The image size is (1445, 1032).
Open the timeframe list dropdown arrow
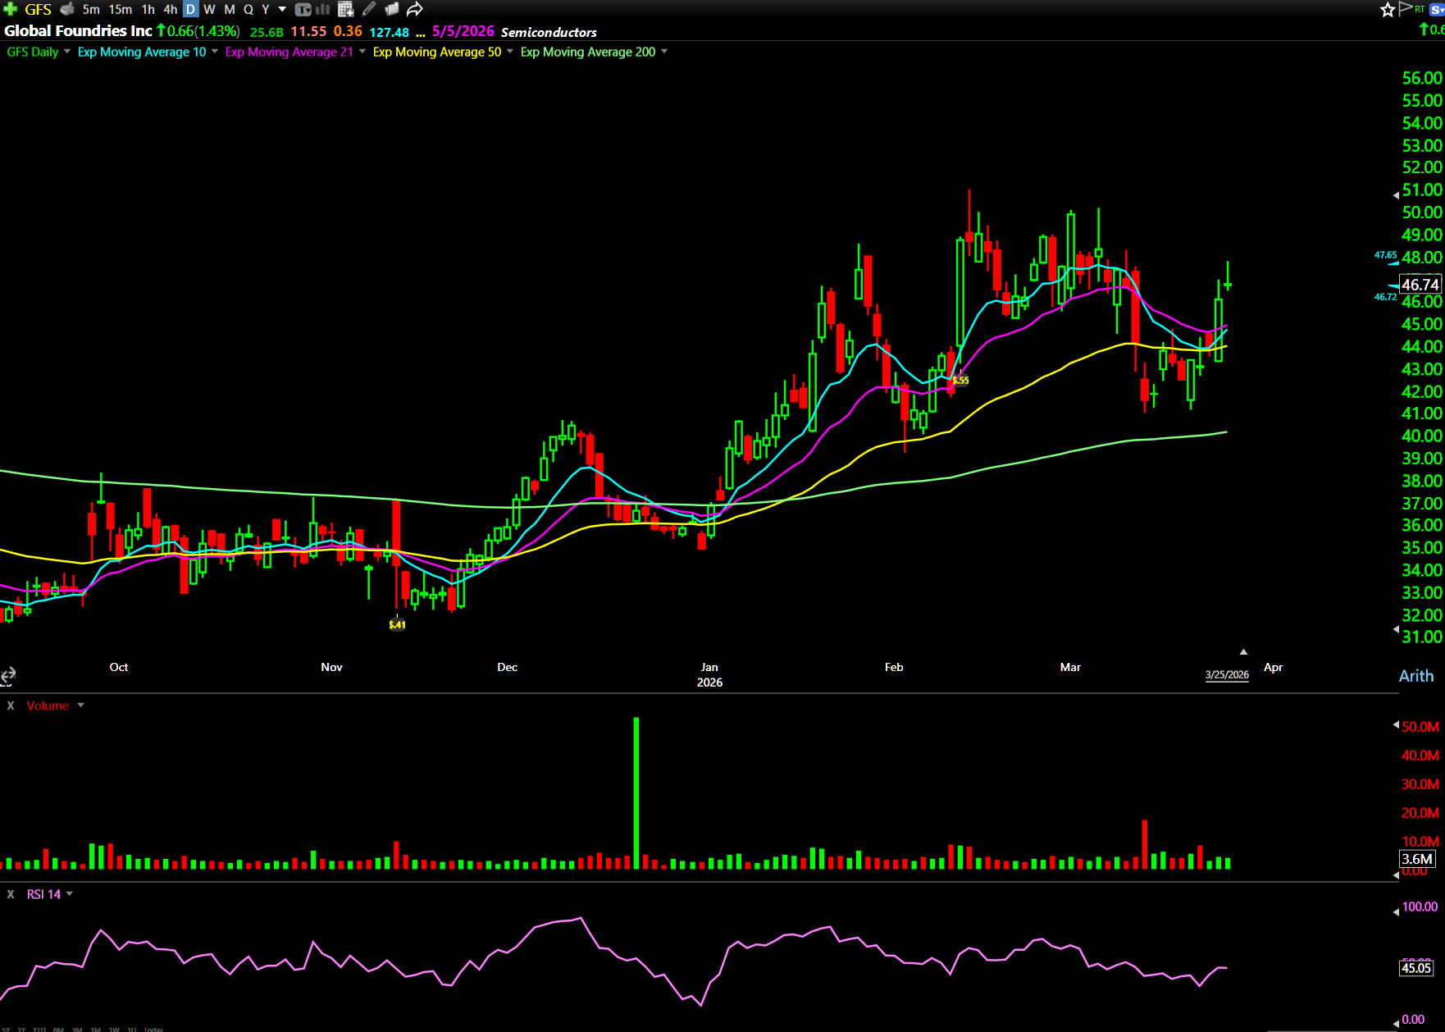point(282,10)
